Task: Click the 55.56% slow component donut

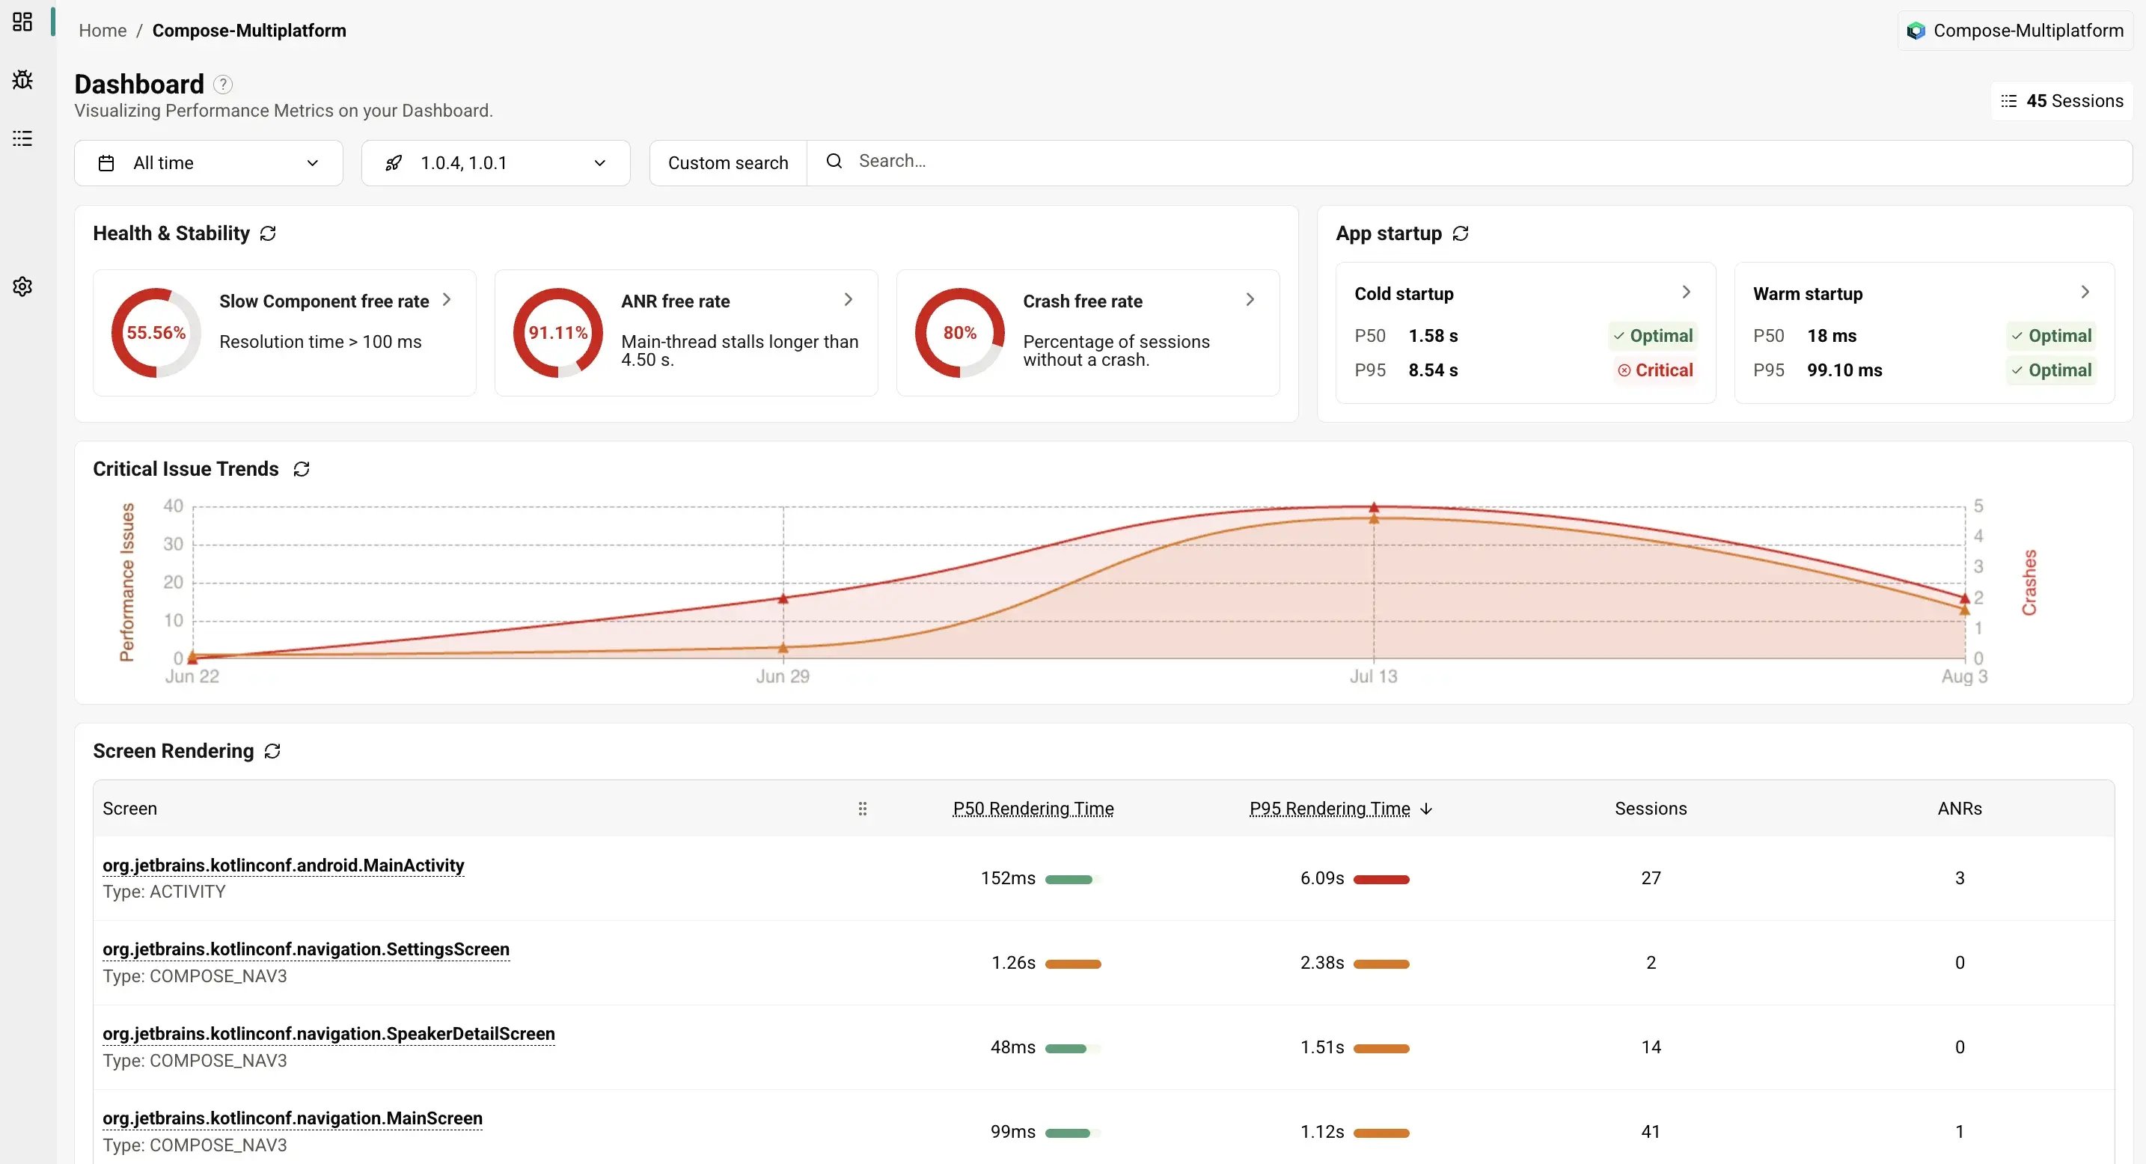Action: tap(156, 333)
